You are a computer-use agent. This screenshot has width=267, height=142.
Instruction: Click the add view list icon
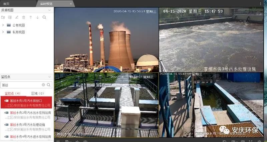(10, 17)
